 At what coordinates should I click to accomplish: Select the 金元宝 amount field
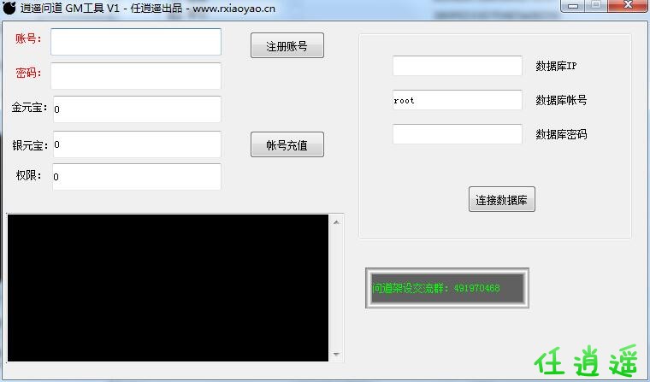136,109
